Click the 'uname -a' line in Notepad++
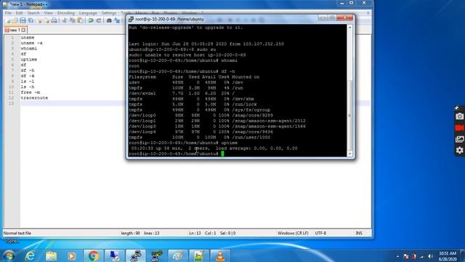Screen dimensions: 465x262 (31, 43)
